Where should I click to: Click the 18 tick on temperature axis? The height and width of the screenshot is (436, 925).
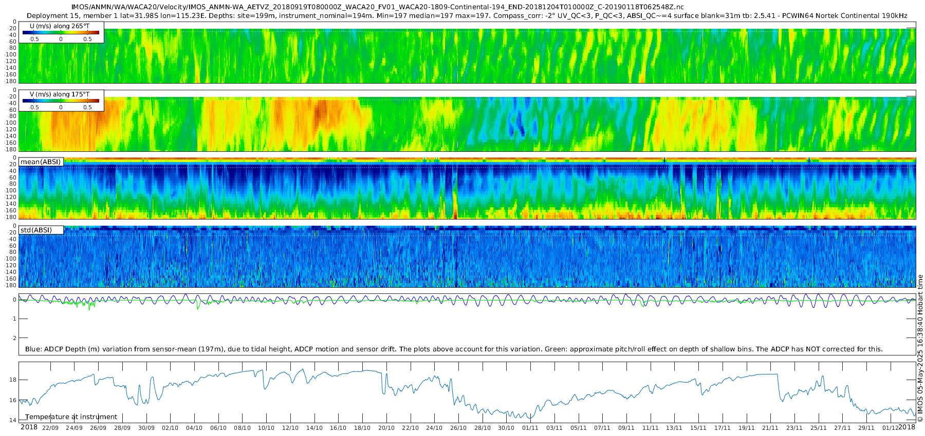[13, 380]
